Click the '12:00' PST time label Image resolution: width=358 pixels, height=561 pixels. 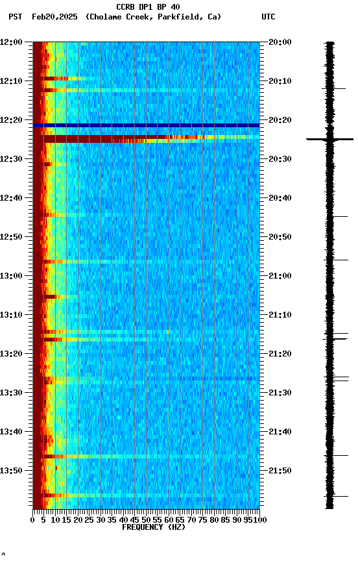tap(11, 42)
